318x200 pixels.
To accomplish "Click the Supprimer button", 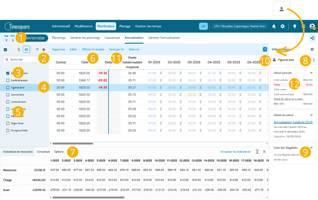I will coord(59,49).
